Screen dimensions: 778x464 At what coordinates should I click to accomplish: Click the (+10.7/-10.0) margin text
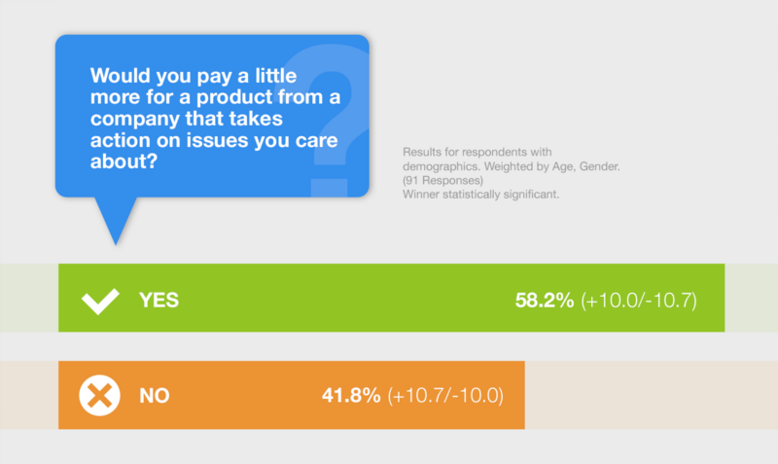tap(445, 396)
